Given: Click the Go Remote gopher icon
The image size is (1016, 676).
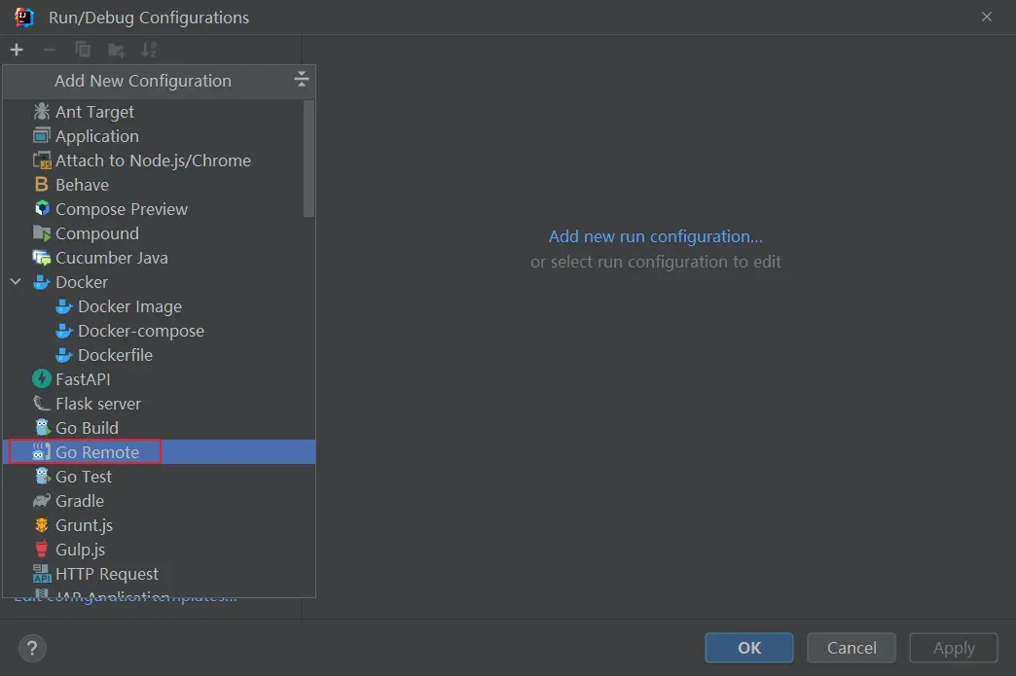Looking at the screenshot, I should [x=42, y=452].
